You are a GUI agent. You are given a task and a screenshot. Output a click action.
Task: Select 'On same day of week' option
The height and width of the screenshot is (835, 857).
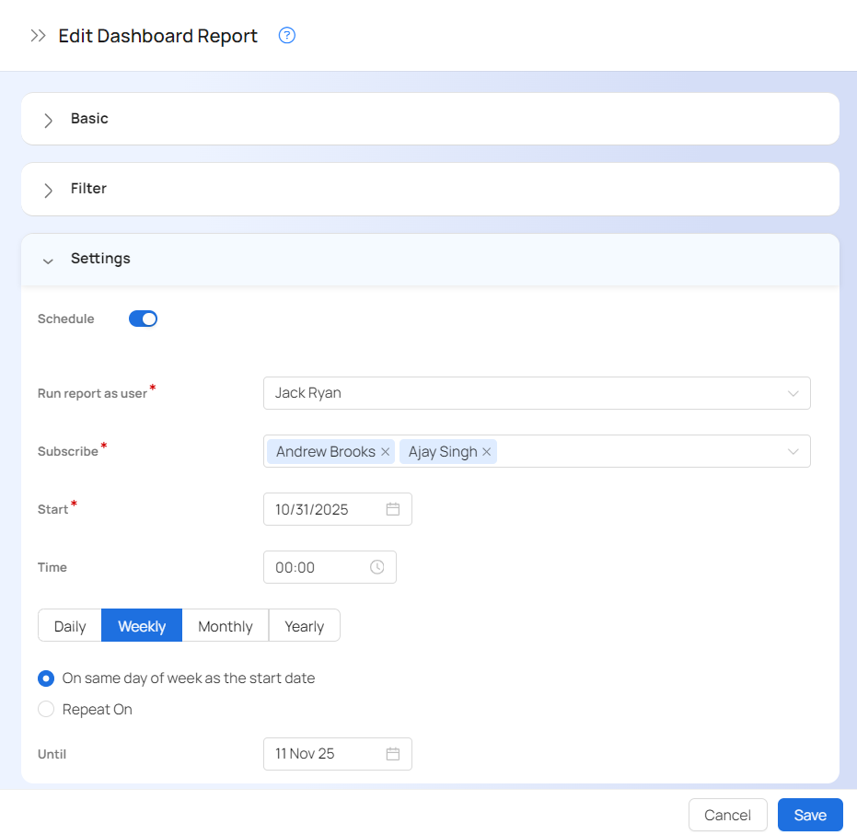[46, 678]
